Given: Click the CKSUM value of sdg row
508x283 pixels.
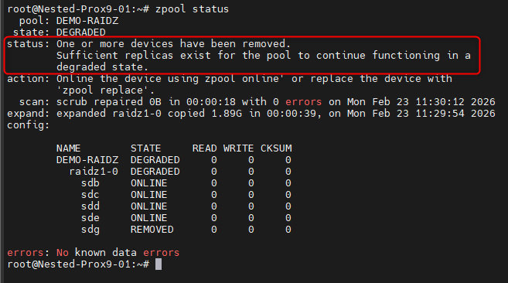Looking at the screenshot, I should (288, 230).
